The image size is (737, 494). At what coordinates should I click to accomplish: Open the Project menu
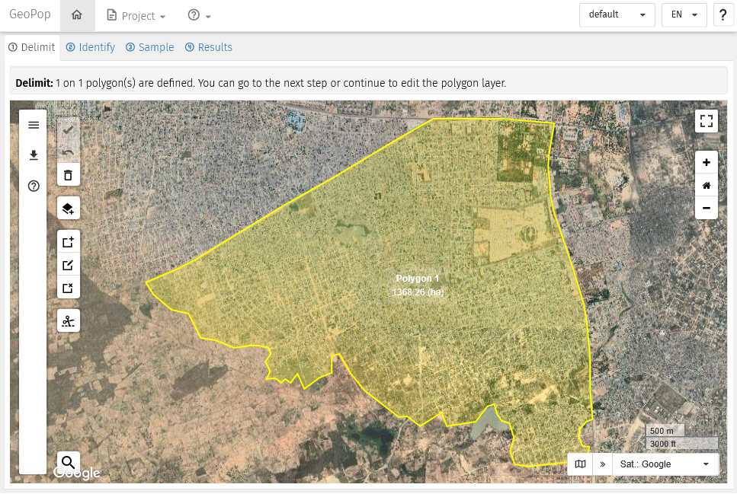(x=137, y=16)
